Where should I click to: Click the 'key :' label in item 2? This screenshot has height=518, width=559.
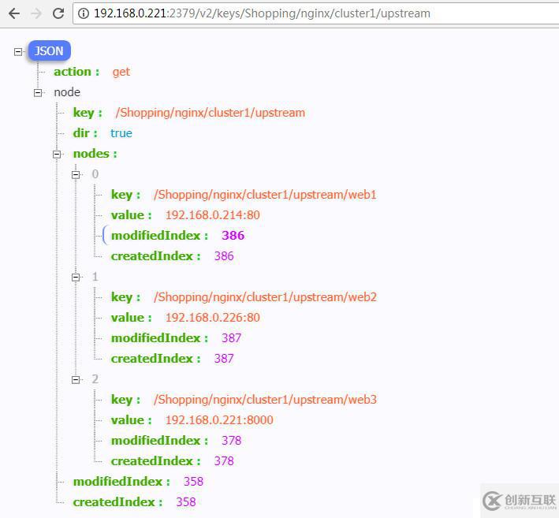tap(125, 400)
